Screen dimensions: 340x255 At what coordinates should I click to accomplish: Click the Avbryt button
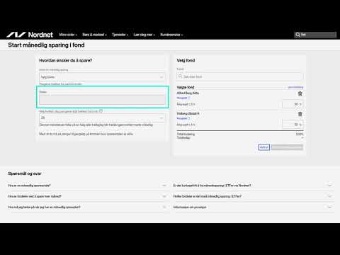pyautogui.click(x=264, y=147)
